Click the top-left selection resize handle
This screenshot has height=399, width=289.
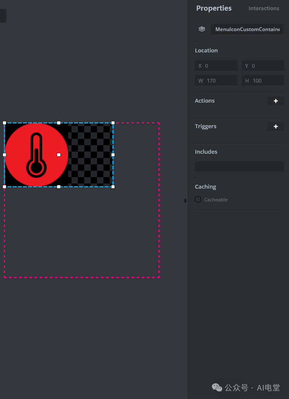[5, 123]
